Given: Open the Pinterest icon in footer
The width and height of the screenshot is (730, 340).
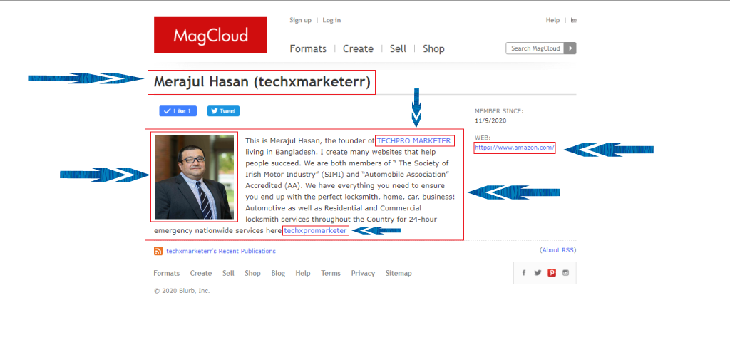Looking at the screenshot, I should pyautogui.click(x=552, y=273).
